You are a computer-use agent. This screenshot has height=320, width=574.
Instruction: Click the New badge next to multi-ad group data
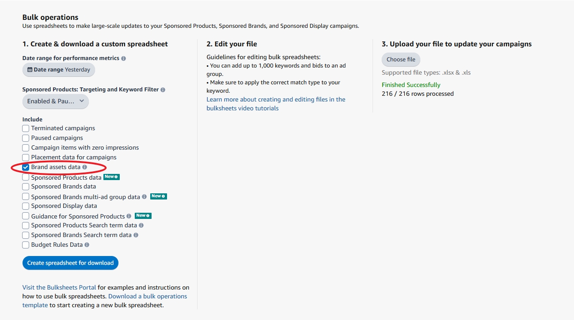158,196
